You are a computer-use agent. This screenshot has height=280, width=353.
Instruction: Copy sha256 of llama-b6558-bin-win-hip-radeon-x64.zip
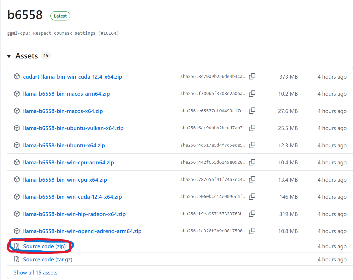coord(252,214)
